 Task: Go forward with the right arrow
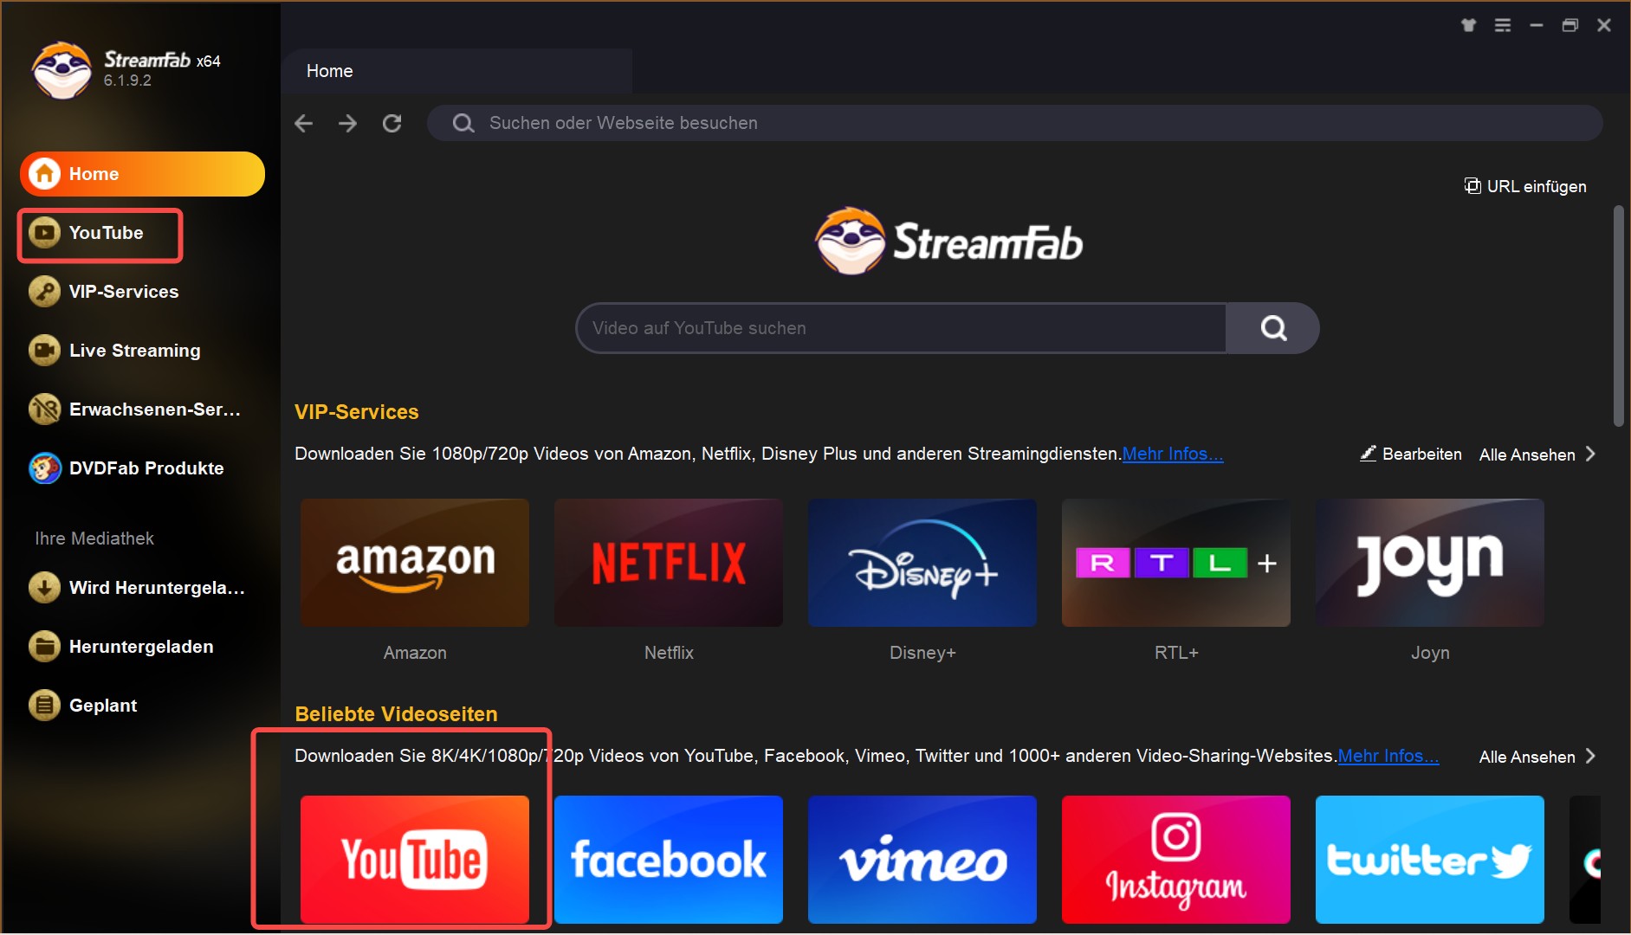pyautogui.click(x=347, y=123)
